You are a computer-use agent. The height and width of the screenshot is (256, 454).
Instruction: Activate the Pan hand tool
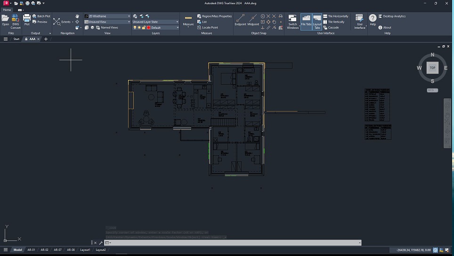point(77,16)
